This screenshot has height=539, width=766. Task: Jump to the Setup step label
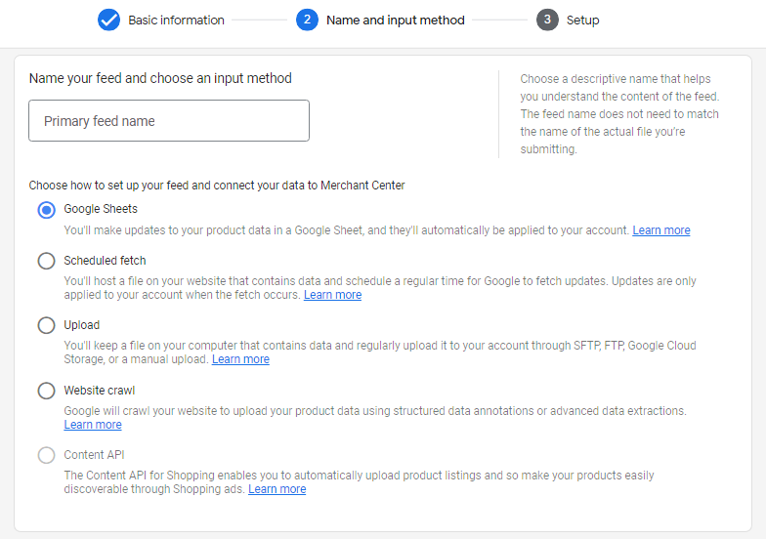pyautogui.click(x=582, y=20)
